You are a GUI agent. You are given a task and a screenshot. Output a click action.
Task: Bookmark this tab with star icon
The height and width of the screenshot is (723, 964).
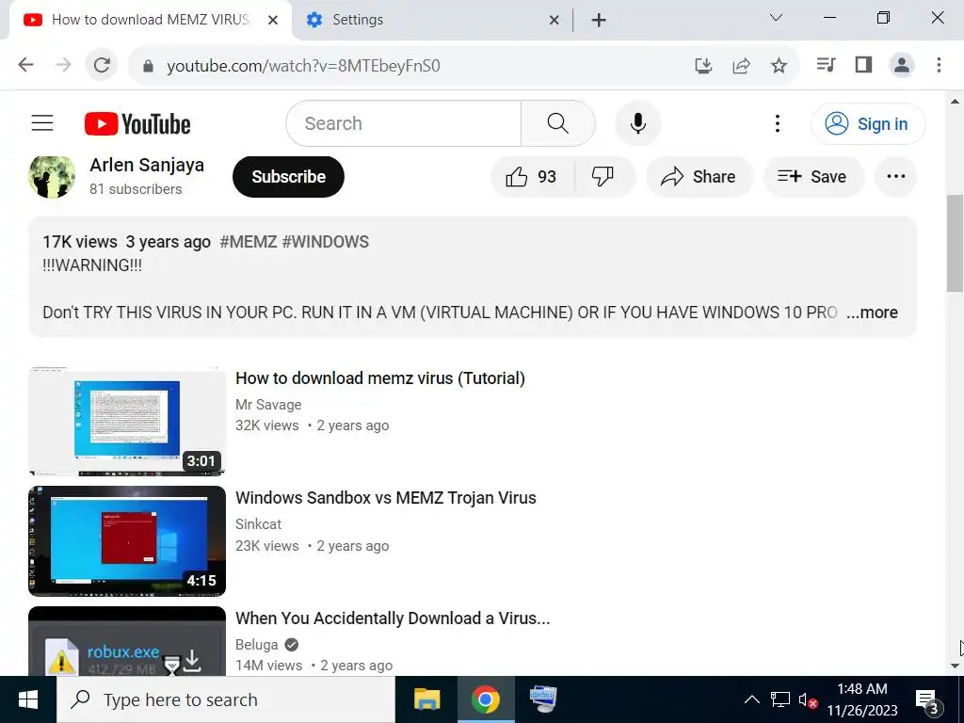click(779, 65)
